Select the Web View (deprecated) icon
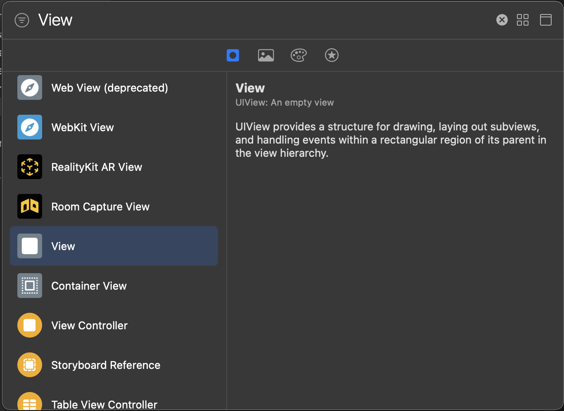This screenshot has height=411, width=564. 30,87
